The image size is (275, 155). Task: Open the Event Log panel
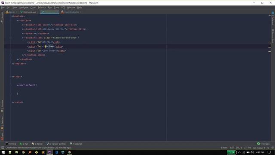click(263, 144)
